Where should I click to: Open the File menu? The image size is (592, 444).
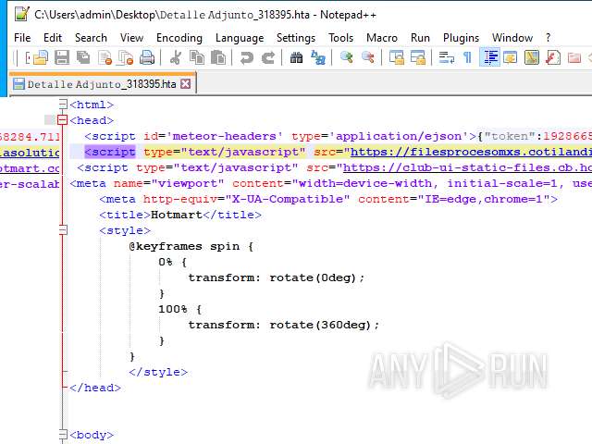tap(22, 38)
